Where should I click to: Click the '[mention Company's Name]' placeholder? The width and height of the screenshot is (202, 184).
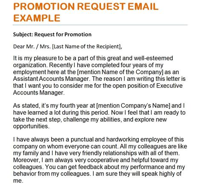pyautogui.click(x=133, y=106)
